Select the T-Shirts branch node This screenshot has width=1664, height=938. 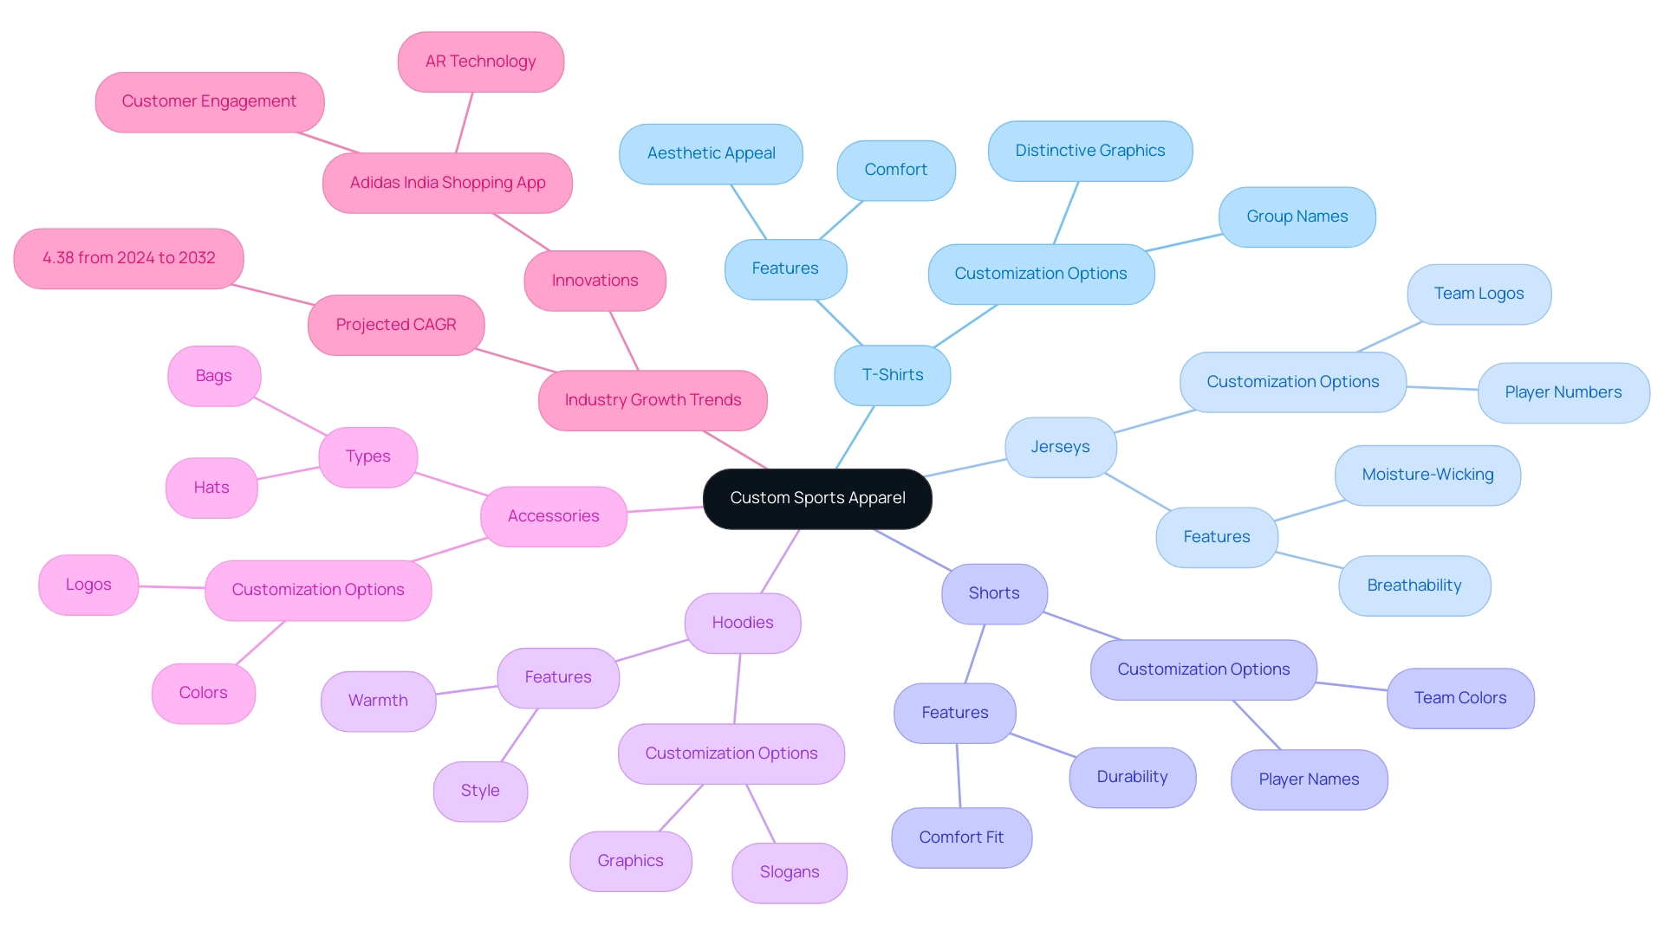[x=892, y=375]
